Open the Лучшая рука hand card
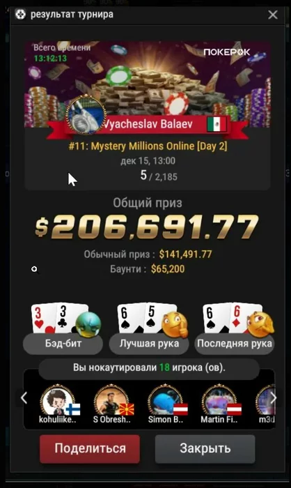This screenshot has height=488, width=291. (149, 329)
